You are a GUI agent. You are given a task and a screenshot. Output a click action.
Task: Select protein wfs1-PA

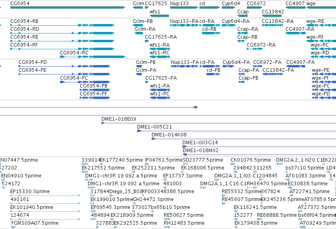[160, 90]
